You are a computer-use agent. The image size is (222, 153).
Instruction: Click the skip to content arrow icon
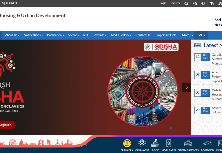195,3
